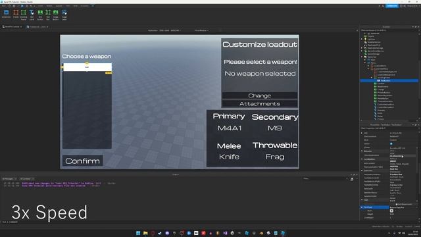421x237 pixels.
Task: Click the Collaborate button
Action: (x=392, y=6)
